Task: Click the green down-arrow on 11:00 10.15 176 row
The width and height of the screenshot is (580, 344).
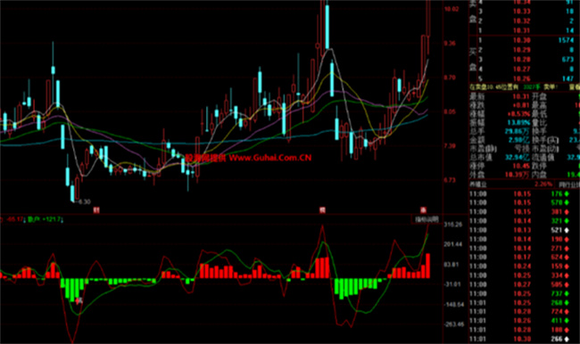Action: tap(566, 194)
